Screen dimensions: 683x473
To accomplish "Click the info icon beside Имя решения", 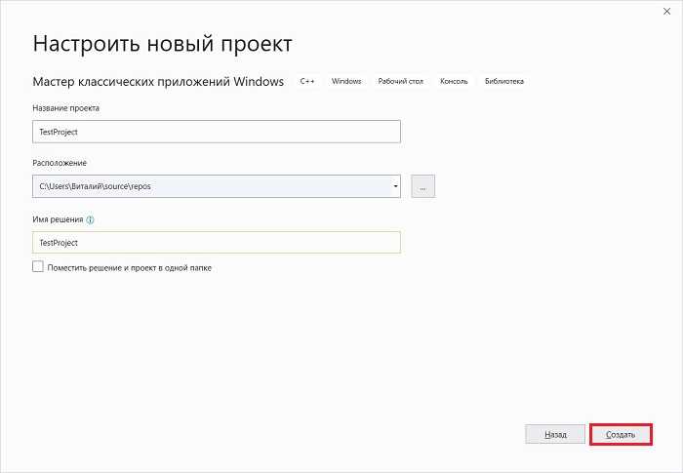I will pos(91,220).
